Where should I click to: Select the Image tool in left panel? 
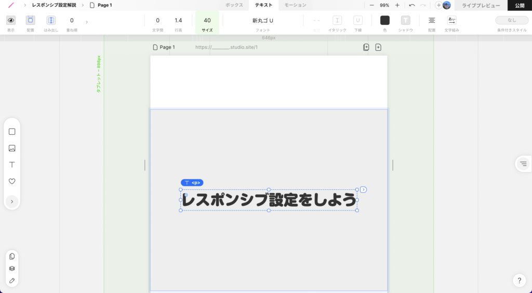click(12, 148)
